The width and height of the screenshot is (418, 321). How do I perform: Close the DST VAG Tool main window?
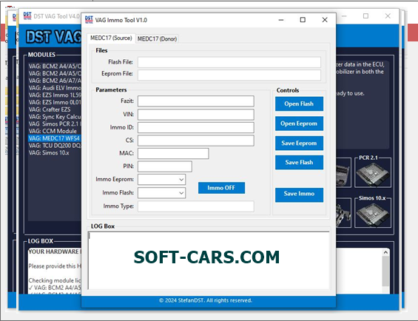coord(388,16)
